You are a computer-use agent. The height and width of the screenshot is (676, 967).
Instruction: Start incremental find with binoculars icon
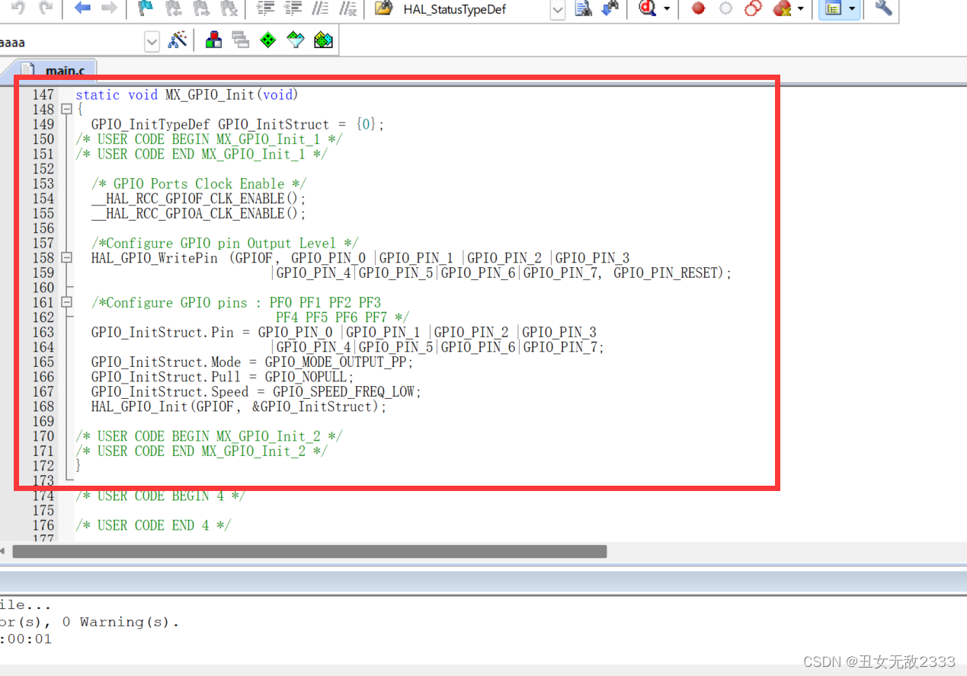click(x=610, y=8)
